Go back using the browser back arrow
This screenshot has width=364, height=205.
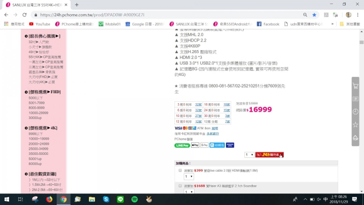click(6, 15)
